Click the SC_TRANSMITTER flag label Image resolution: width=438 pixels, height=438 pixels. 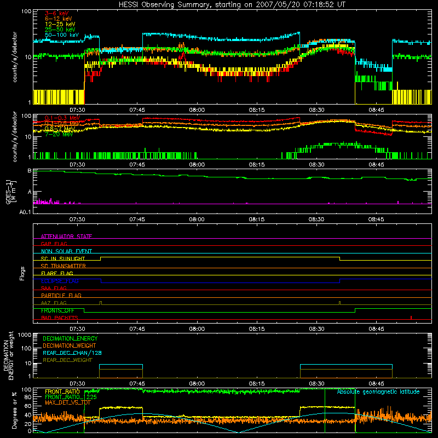(x=63, y=266)
